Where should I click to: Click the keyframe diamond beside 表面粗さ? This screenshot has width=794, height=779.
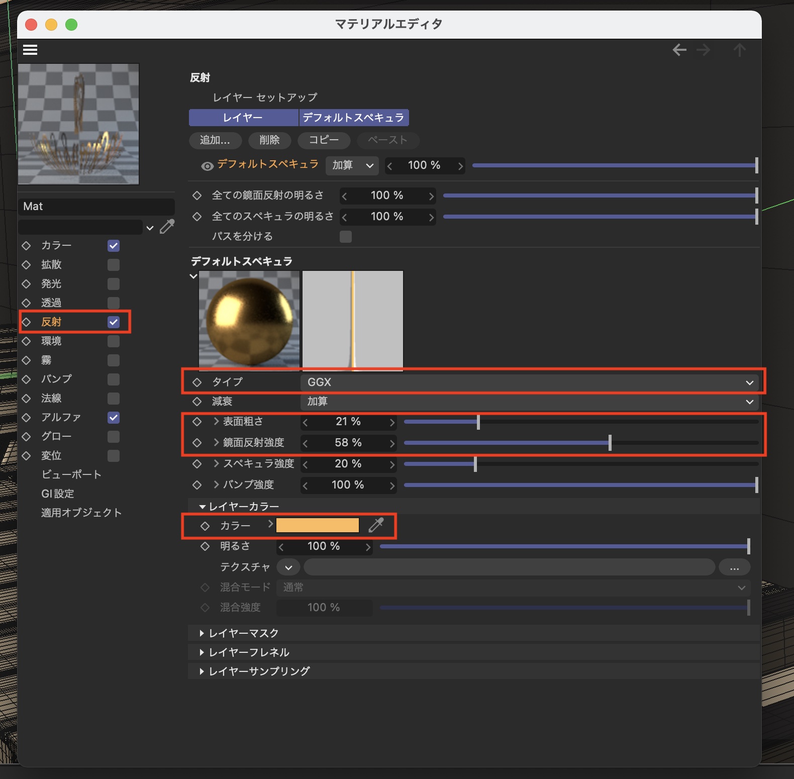tap(197, 422)
